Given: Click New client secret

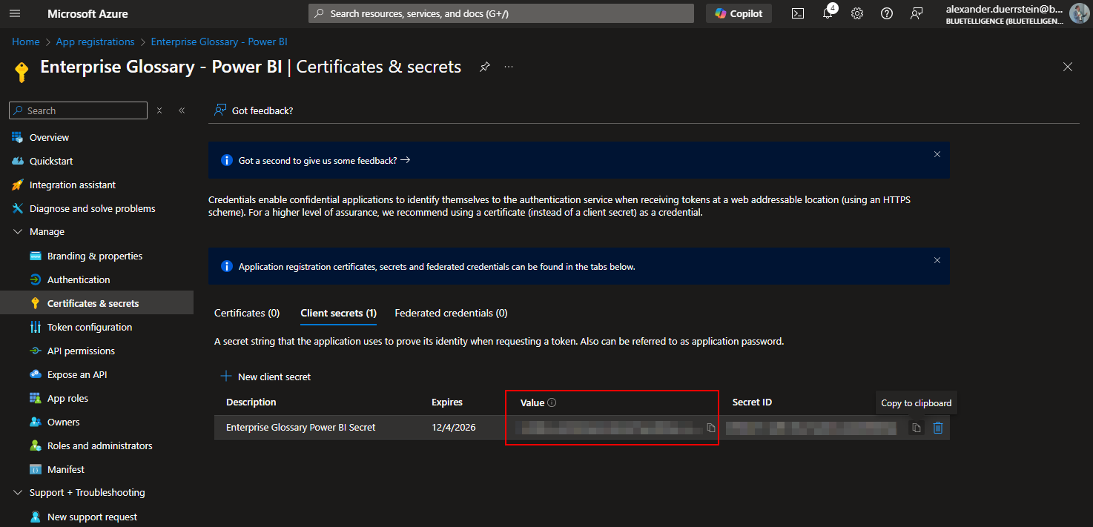Looking at the screenshot, I should tap(266, 377).
